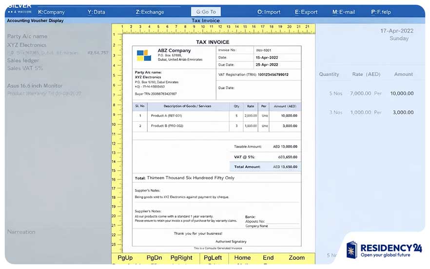Click Product A amount 10,000.00 in invoice
Viewport: 430px width, 269px height.
[289, 115]
